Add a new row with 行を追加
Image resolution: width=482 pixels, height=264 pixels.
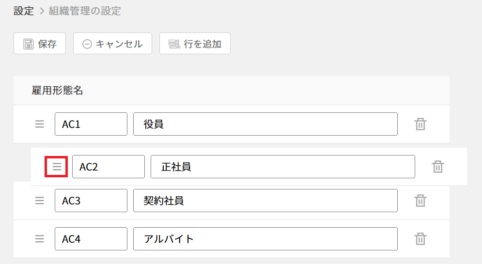pyautogui.click(x=195, y=43)
